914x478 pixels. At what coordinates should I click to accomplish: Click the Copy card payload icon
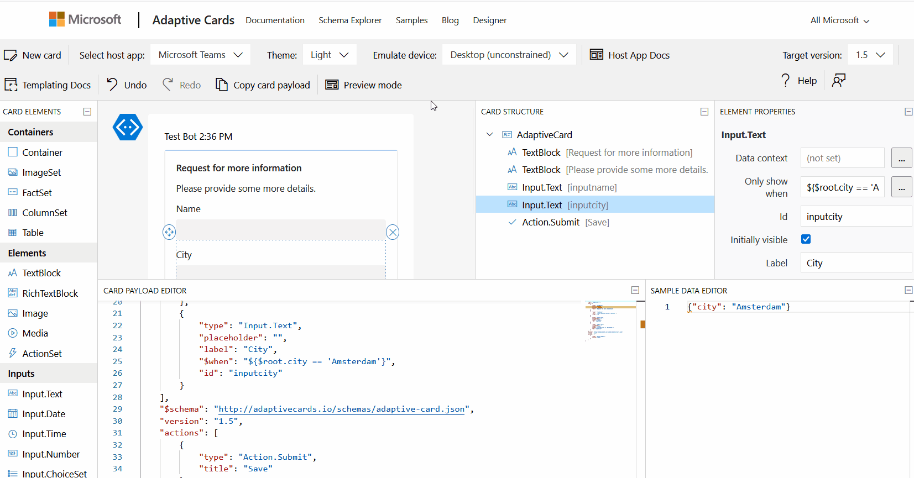pyautogui.click(x=222, y=85)
